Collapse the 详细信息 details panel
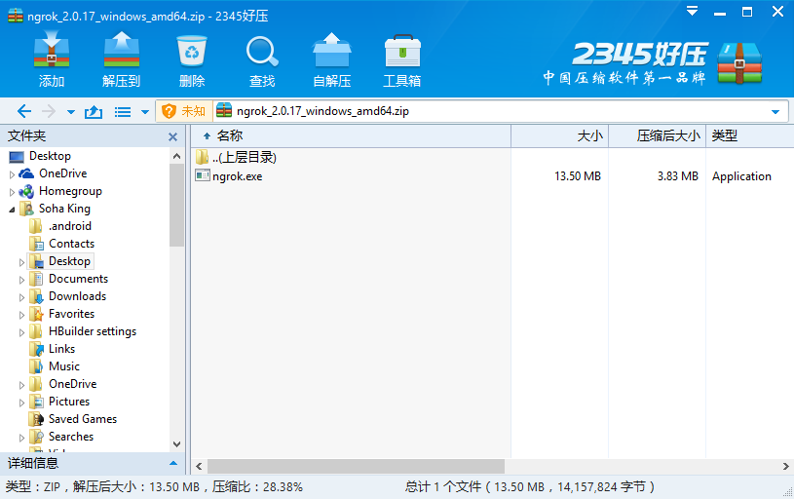Screen dimensions: 794x499 [x=173, y=463]
